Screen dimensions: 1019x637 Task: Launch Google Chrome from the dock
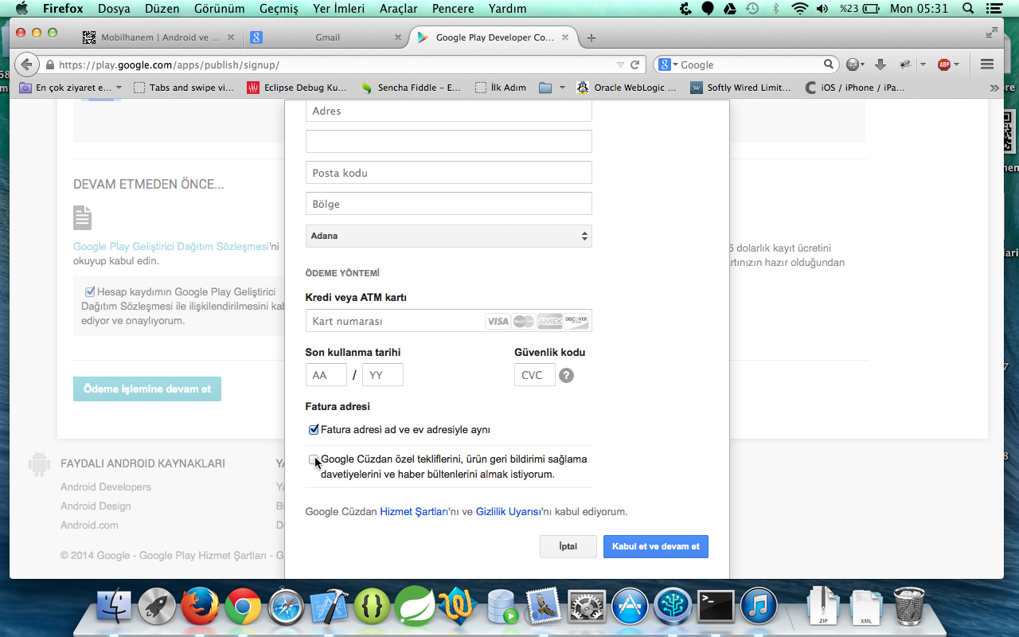pyautogui.click(x=243, y=608)
